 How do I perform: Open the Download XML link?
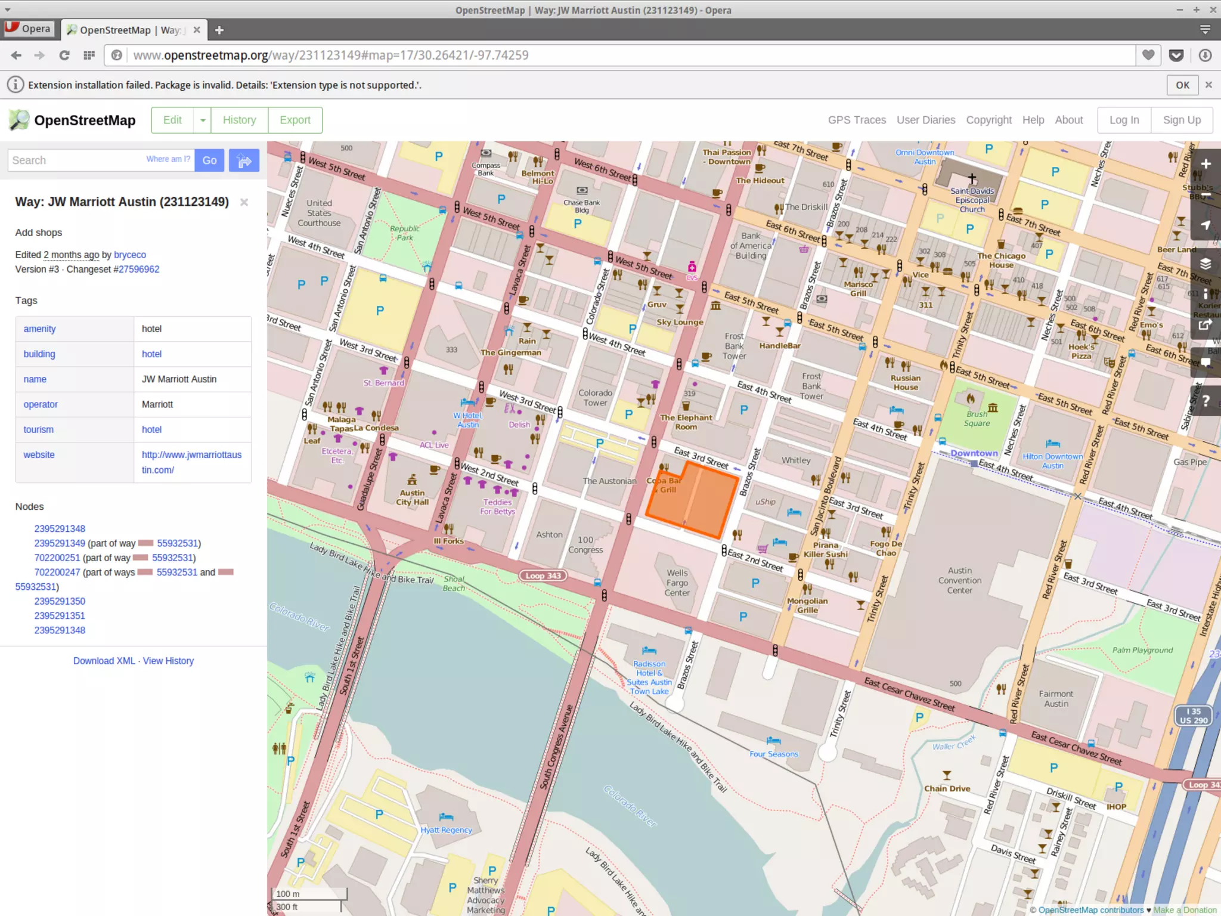click(x=104, y=661)
